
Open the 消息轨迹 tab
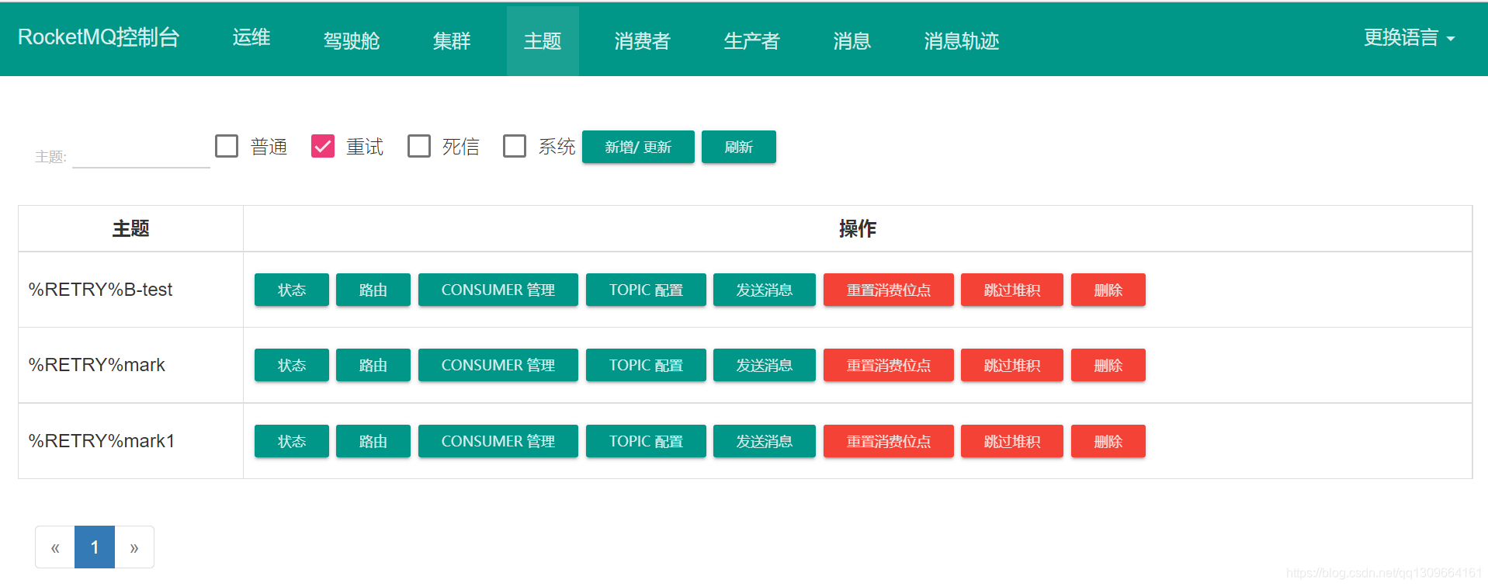tap(961, 40)
